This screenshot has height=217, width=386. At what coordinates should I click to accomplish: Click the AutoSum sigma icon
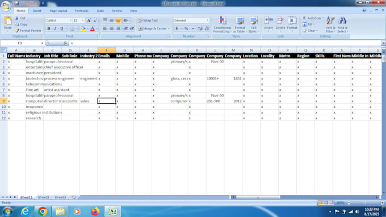click(x=304, y=18)
